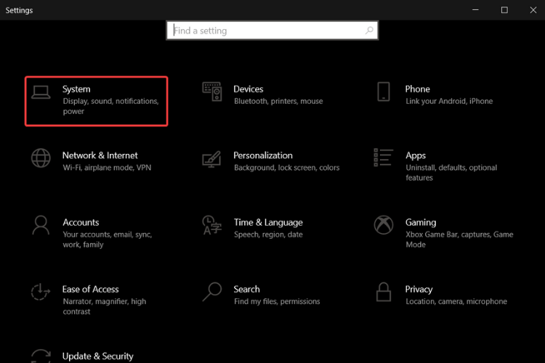Image resolution: width=545 pixels, height=363 pixels.
Task: Select the Devices keyboard and speaker icon
Action: (x=212, y=91)
